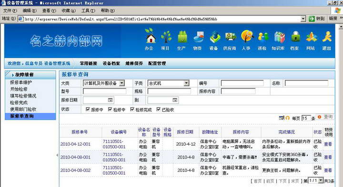Open the page number dropdown 1/1
Image resolution: width=343 pixels, height=187 pixels.
click(x=321, y=180)
